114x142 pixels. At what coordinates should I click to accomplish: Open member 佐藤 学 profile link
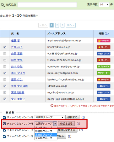pos(15,40)
